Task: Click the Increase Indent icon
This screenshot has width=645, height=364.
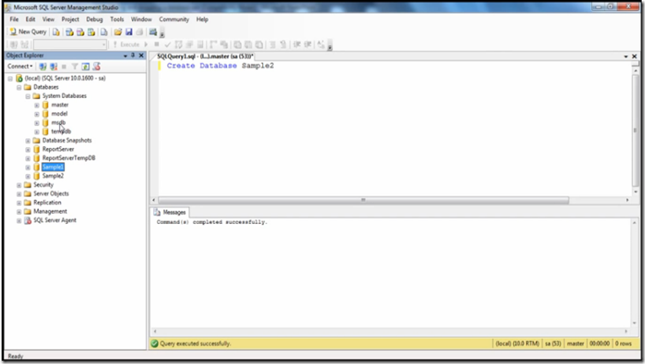Action: click(x=308, y=45)
